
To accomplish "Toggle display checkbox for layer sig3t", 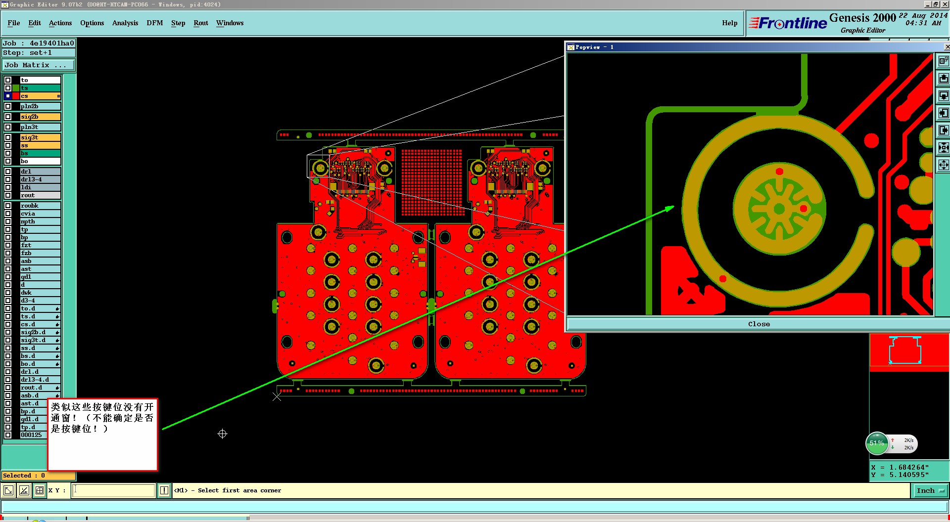I will pyautogui.click(x=8, y=137).
